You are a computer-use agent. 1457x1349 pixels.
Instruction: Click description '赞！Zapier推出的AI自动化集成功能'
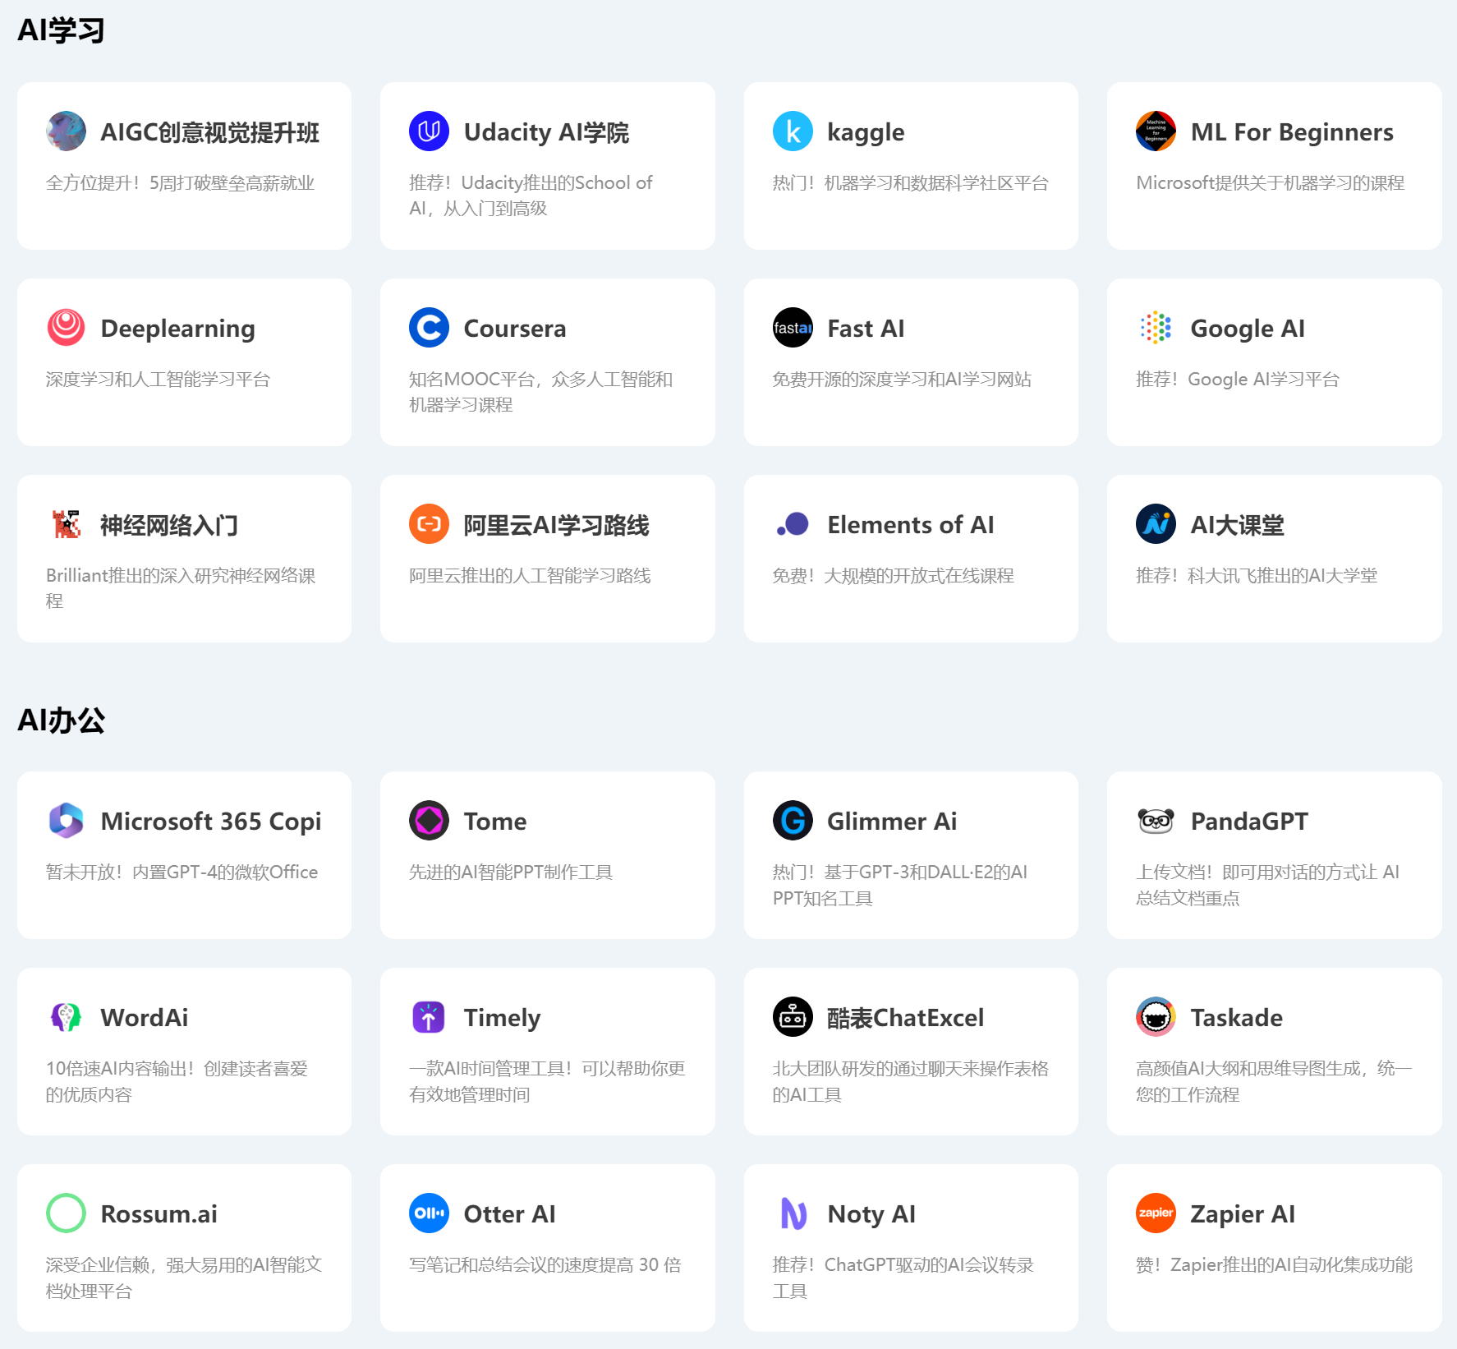pyautogui.click(x=1275, y=1265)
